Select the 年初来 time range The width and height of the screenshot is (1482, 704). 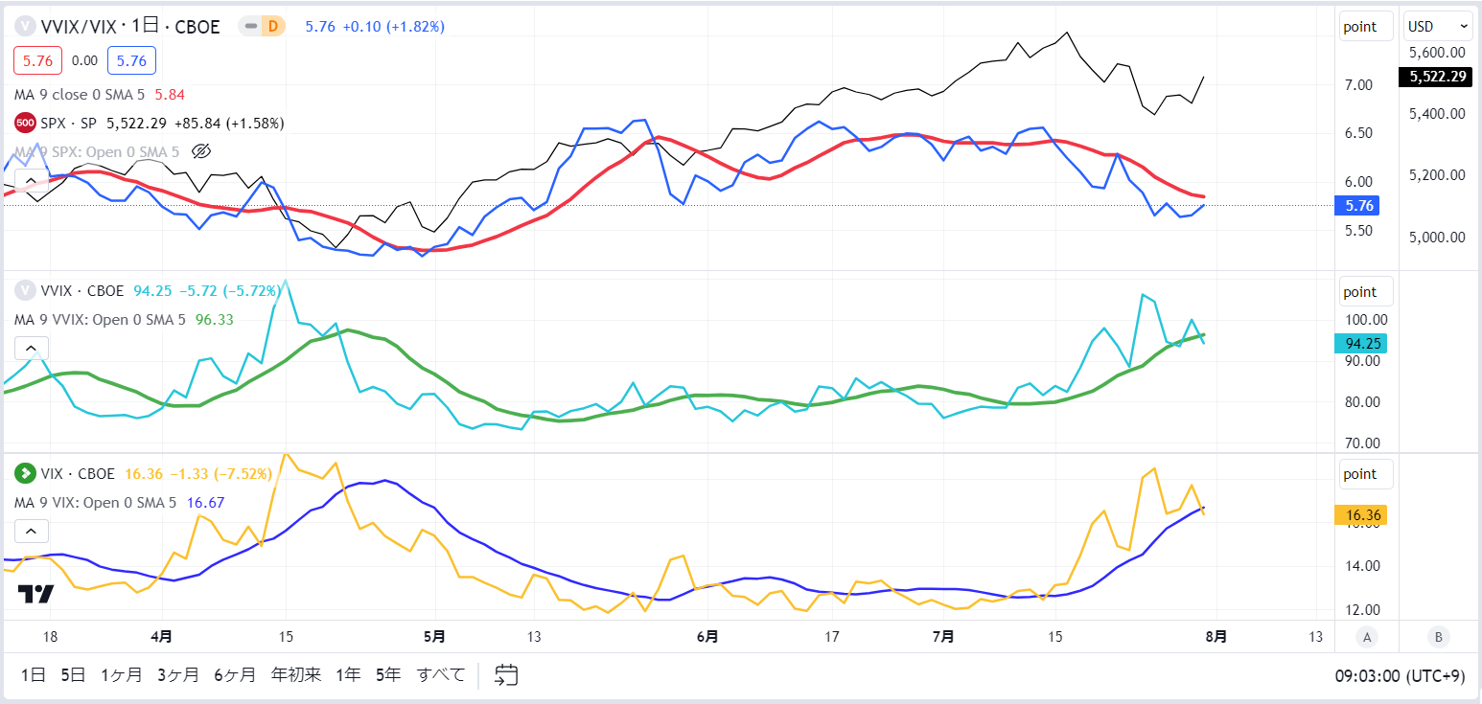296,675
